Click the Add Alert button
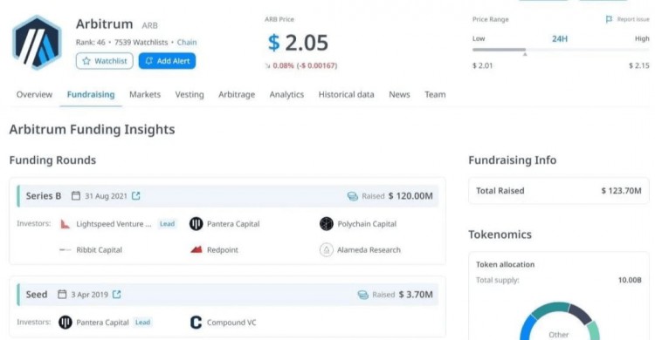Screen dimensions: 655x340 [167, 61]
